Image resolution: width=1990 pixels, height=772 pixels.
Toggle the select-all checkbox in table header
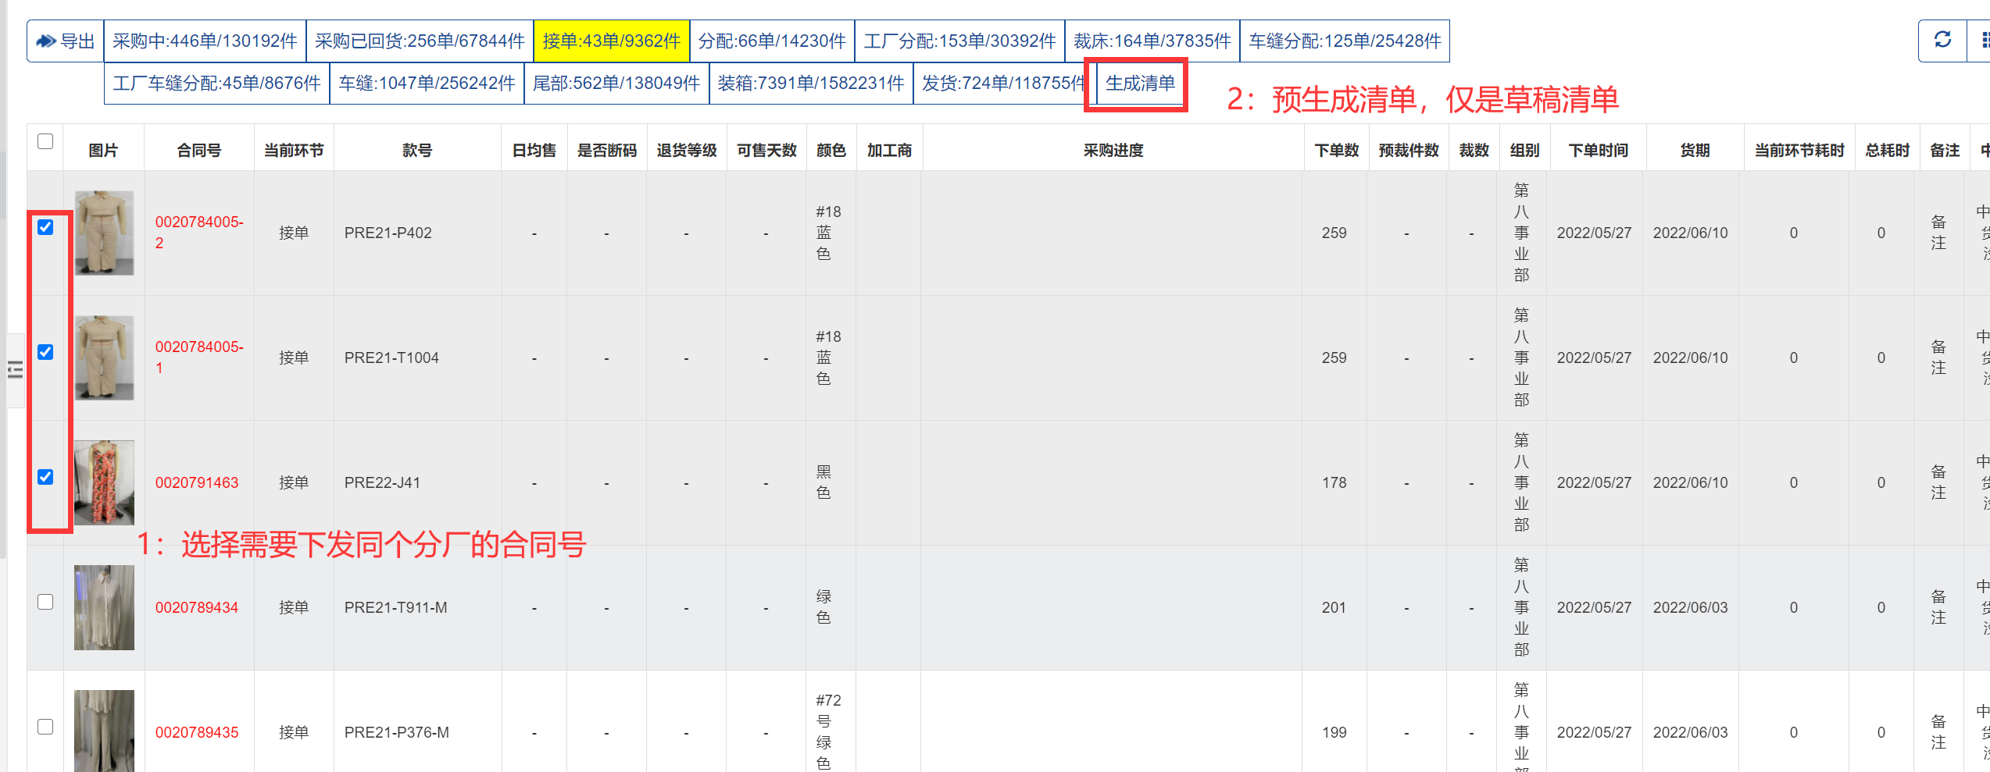[45, 141]
